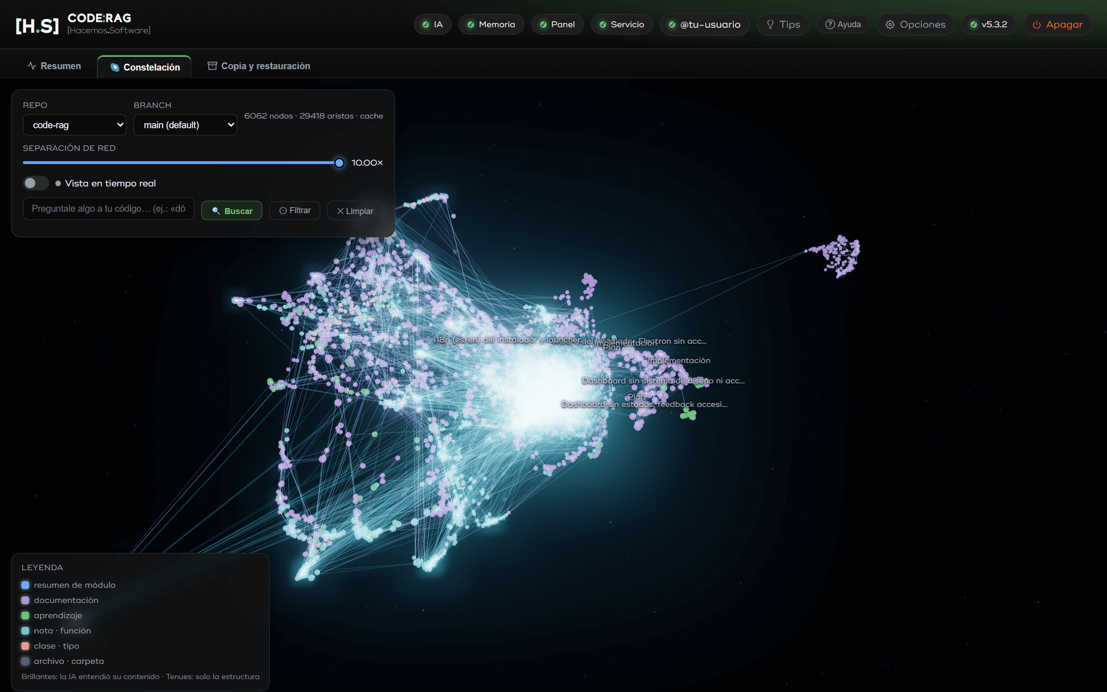This screenshot has height=692, width=1107.
Task: Click the Tips lightbulb icon
Action: pyautogui.click(x=770, y=24)
